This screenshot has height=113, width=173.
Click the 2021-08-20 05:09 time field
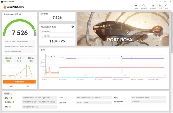[148, 98]
